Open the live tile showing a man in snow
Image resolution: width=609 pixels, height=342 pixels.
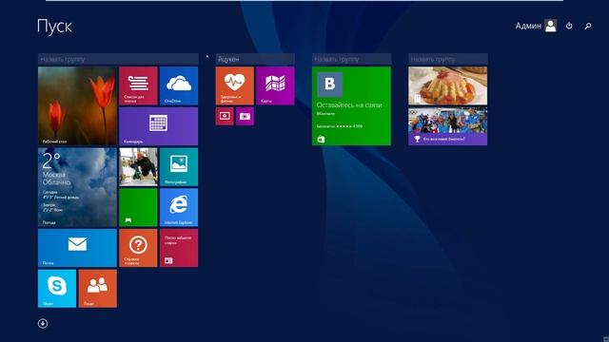tap(138, 167)
